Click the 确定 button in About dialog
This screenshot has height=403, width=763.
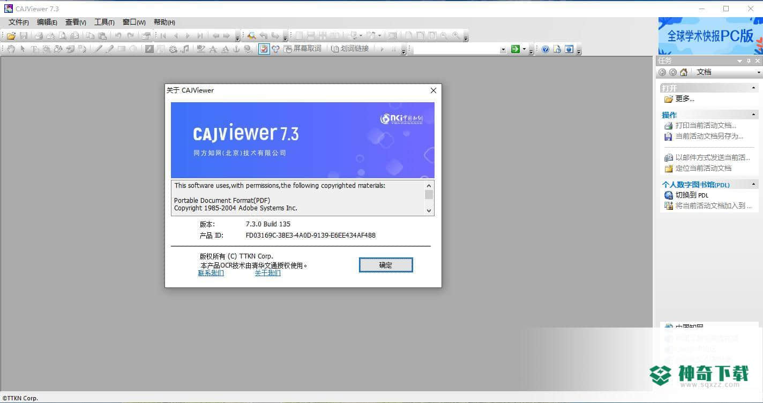(386, 265)
